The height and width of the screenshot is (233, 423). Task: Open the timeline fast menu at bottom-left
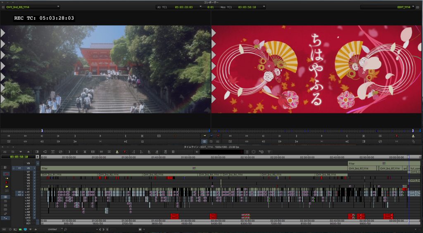pos(4,230)
